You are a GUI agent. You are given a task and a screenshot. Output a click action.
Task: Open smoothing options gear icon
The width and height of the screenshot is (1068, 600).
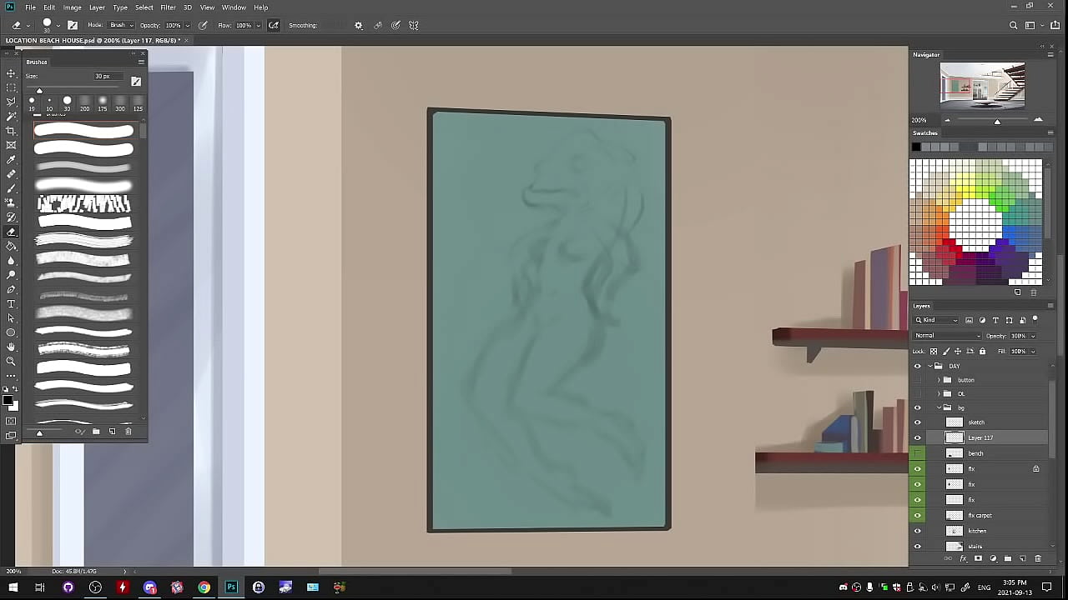[x=359, y=25]
